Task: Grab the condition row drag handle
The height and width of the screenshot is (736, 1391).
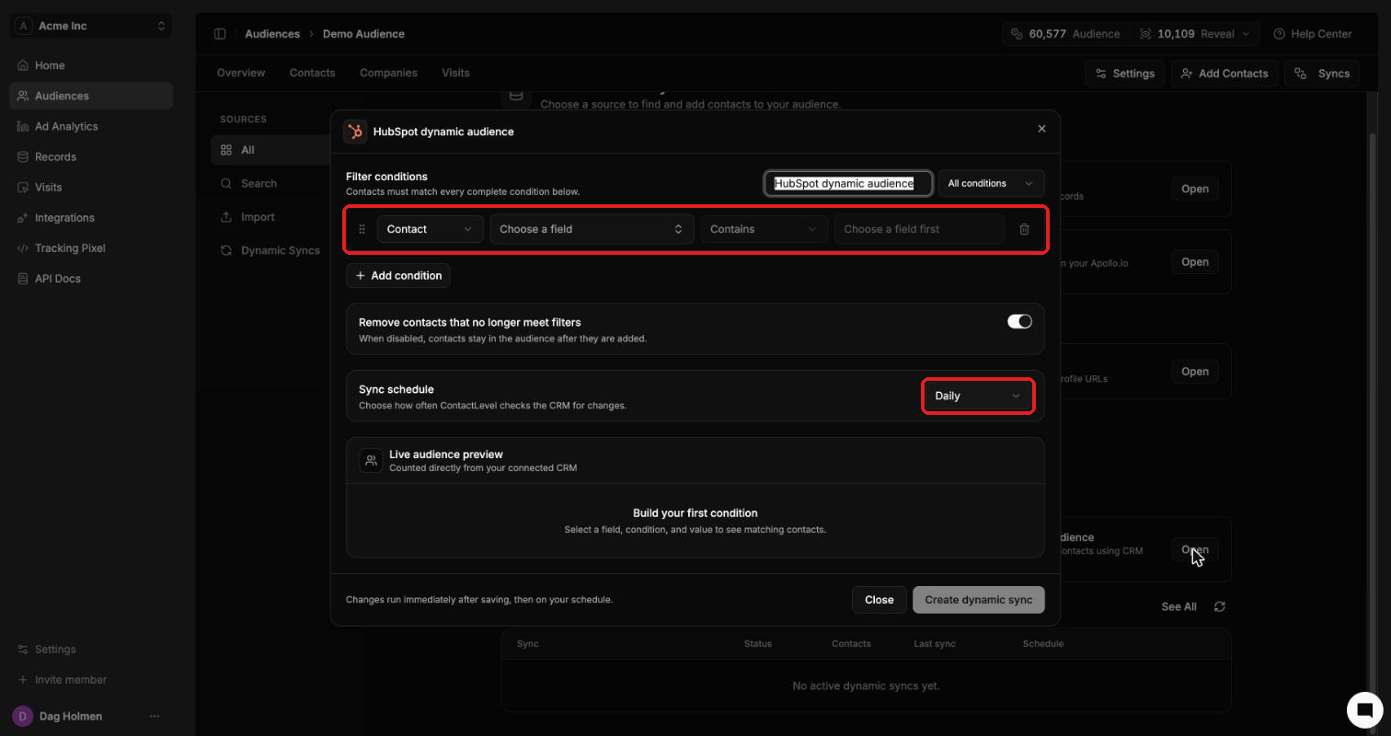Action: [x=362, y=229]
